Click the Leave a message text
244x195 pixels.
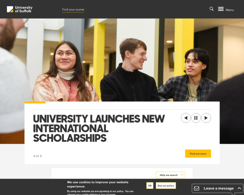tap(219, 188)
